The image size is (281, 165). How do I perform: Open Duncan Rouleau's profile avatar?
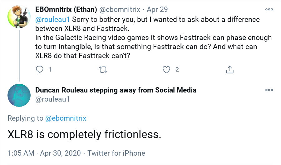(19, 94)
